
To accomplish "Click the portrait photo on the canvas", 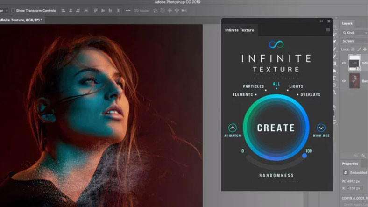I will coord(101,116).
